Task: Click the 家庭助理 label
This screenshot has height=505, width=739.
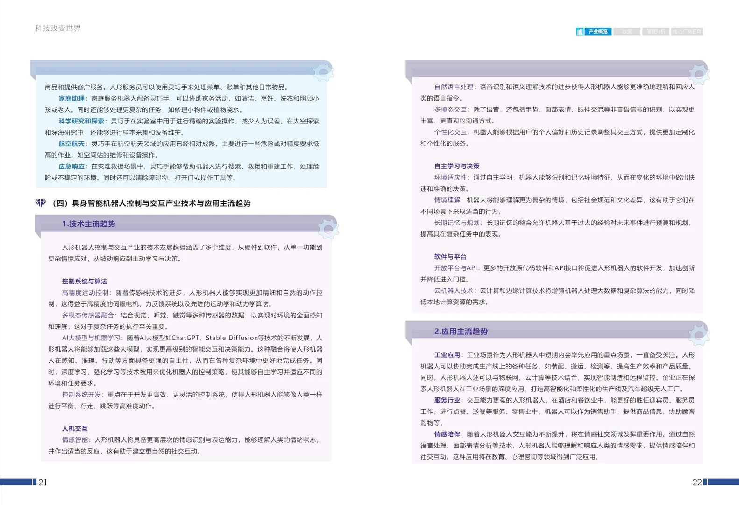Action: (71, 98)
